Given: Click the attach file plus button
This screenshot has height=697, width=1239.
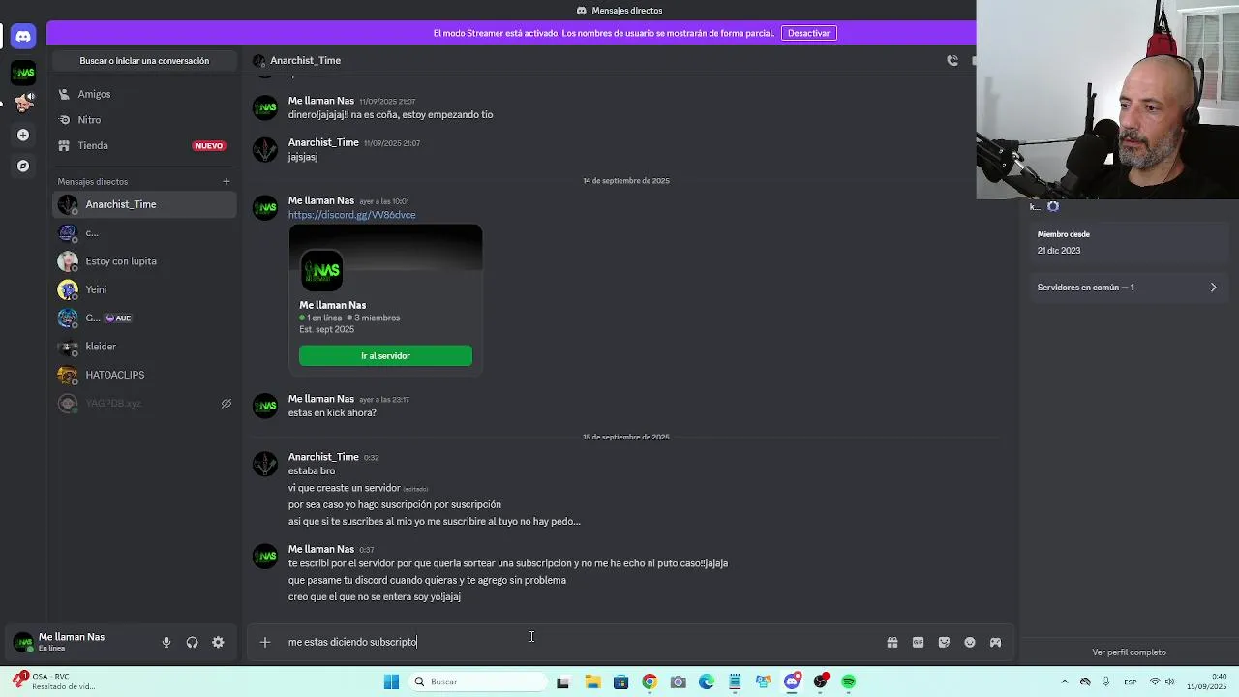Looking at the screenshot, I should (264, 642).
